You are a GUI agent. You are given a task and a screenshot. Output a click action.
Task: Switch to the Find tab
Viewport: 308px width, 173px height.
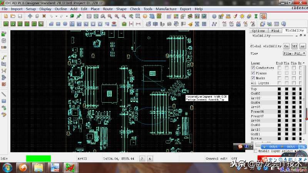275,31
